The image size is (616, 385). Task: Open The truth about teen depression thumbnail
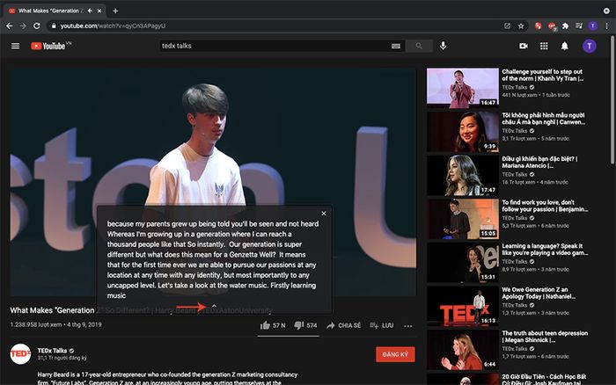[463, 349]
